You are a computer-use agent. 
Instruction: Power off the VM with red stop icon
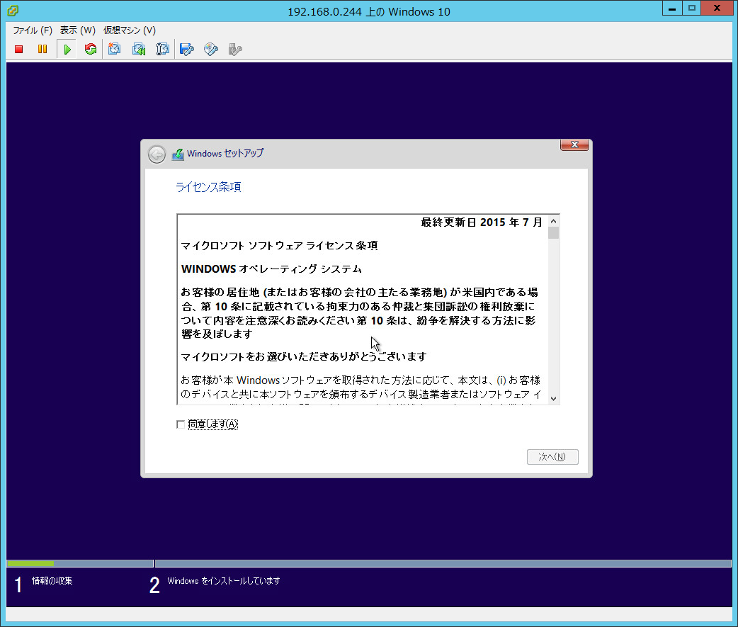tap(19, 49)
